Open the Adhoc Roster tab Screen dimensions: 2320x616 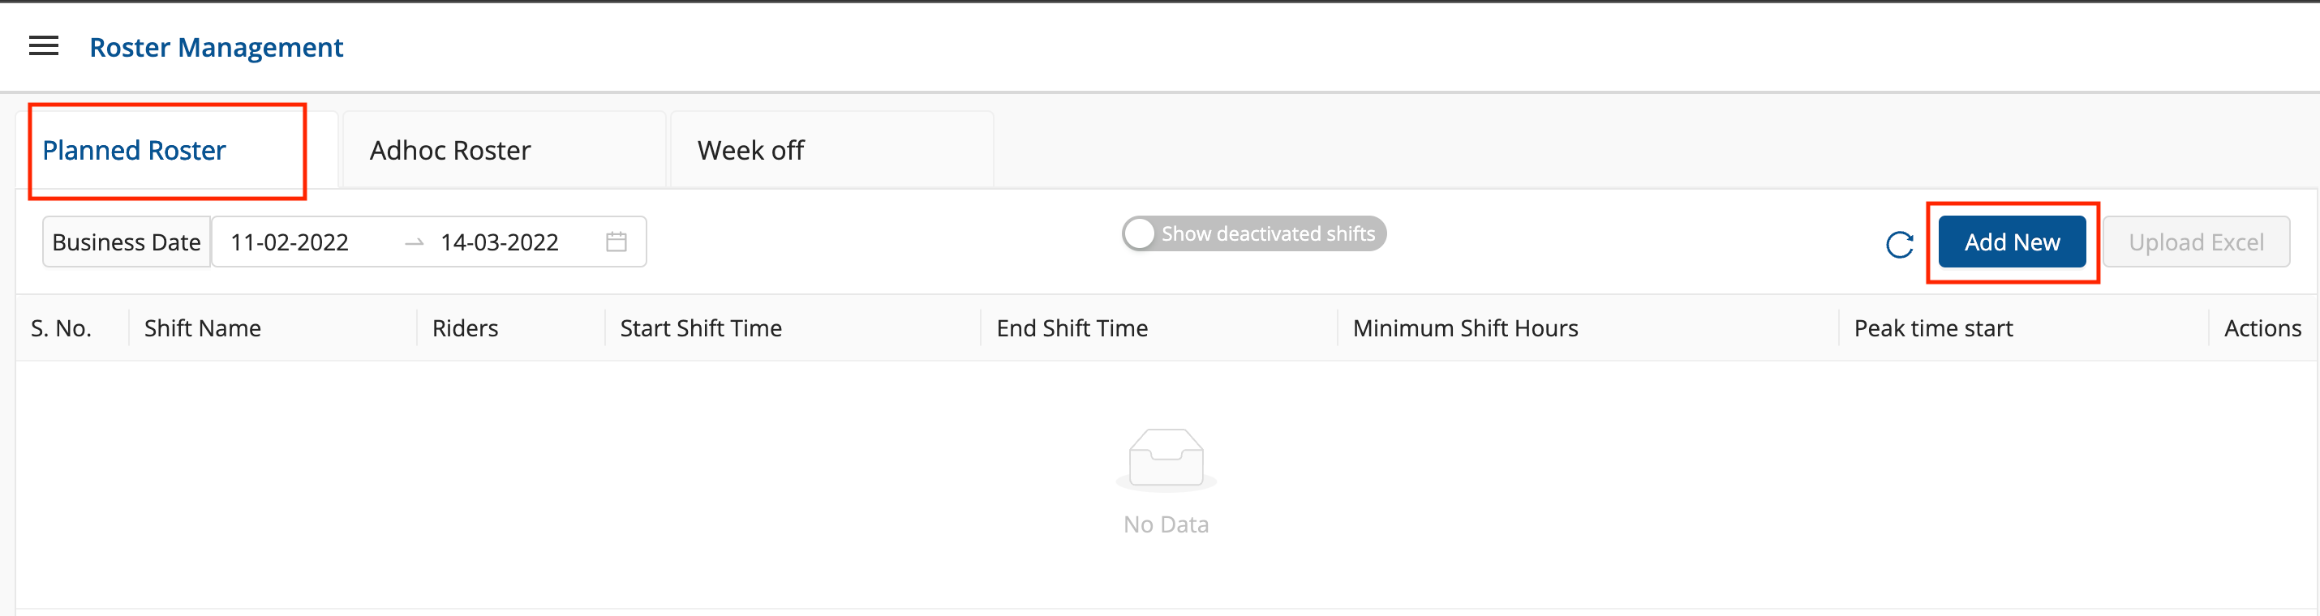(450, 150)
